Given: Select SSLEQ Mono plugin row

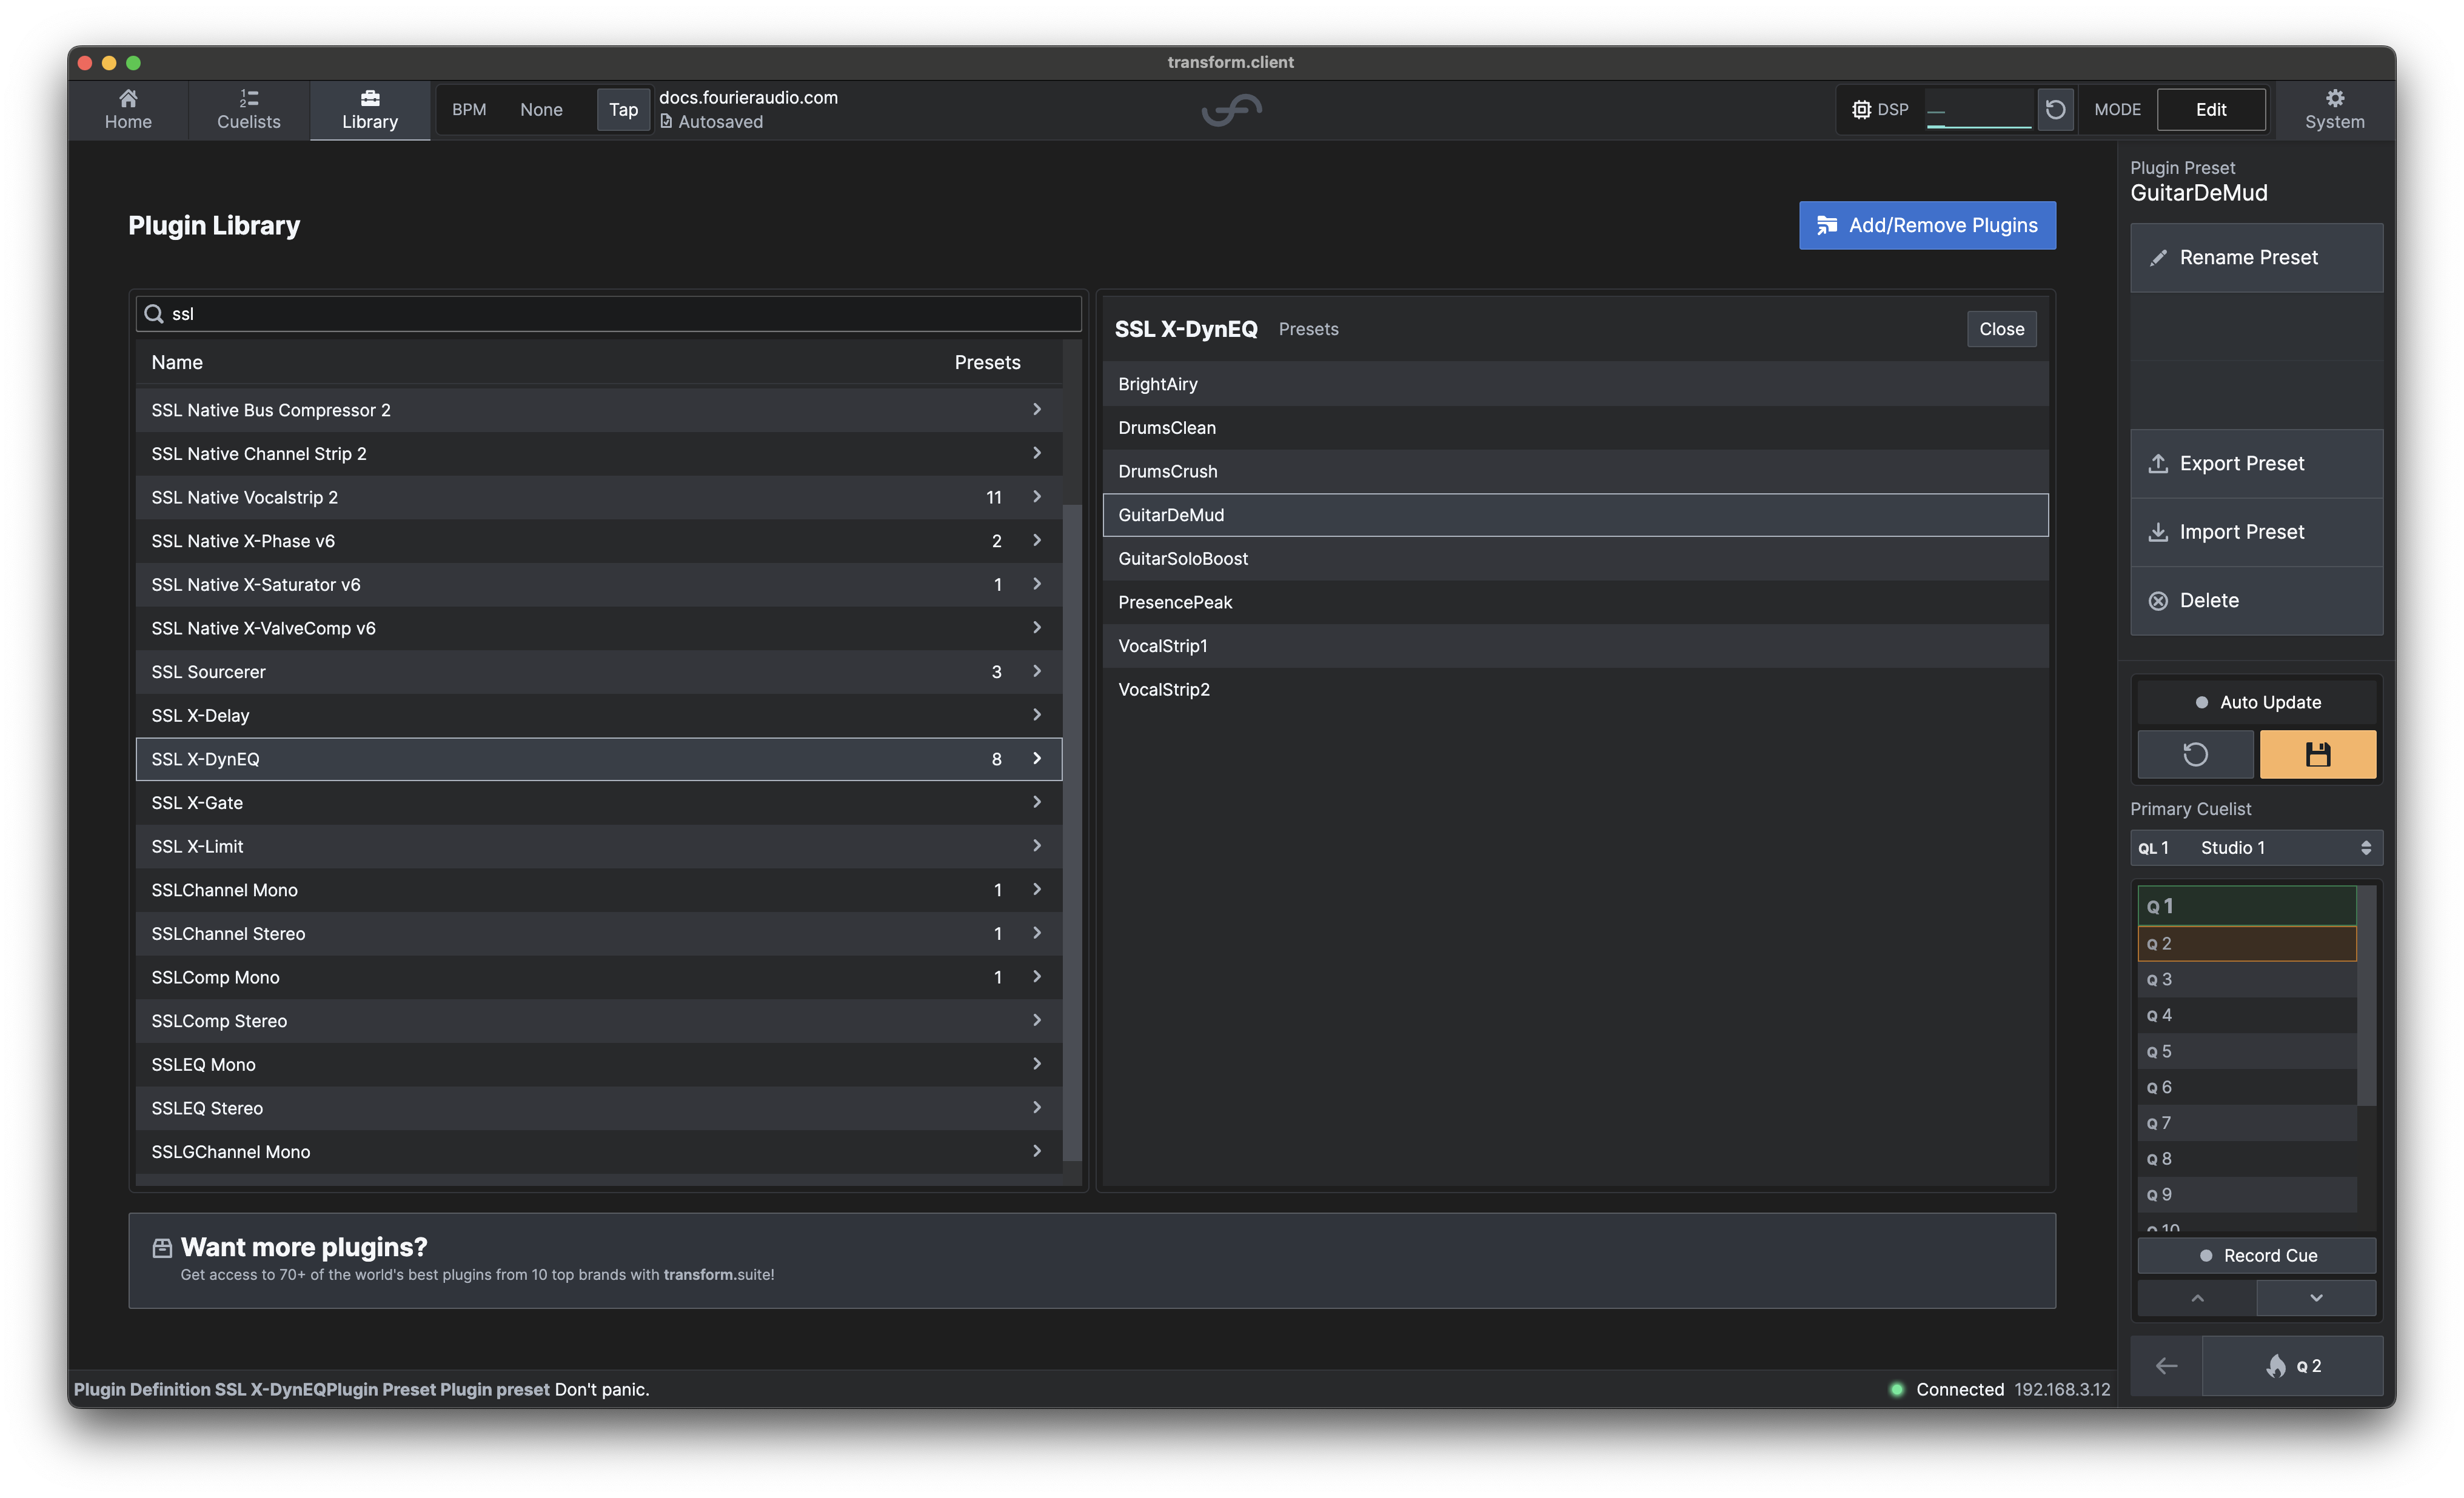Looking at the screenshot, I should (598, 1065).
